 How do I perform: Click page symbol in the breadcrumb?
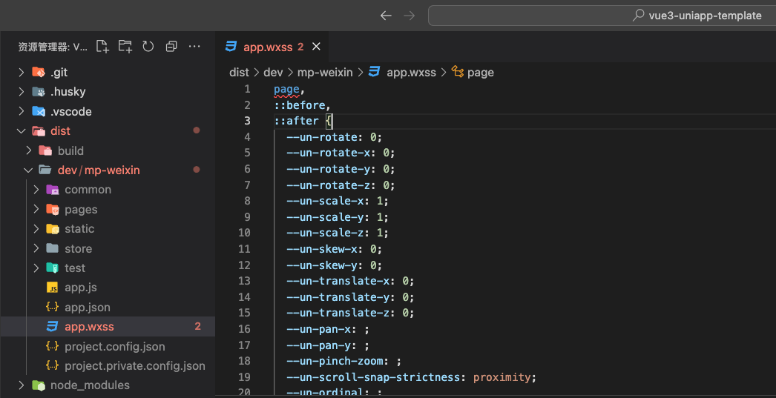(x=481, y=73)
